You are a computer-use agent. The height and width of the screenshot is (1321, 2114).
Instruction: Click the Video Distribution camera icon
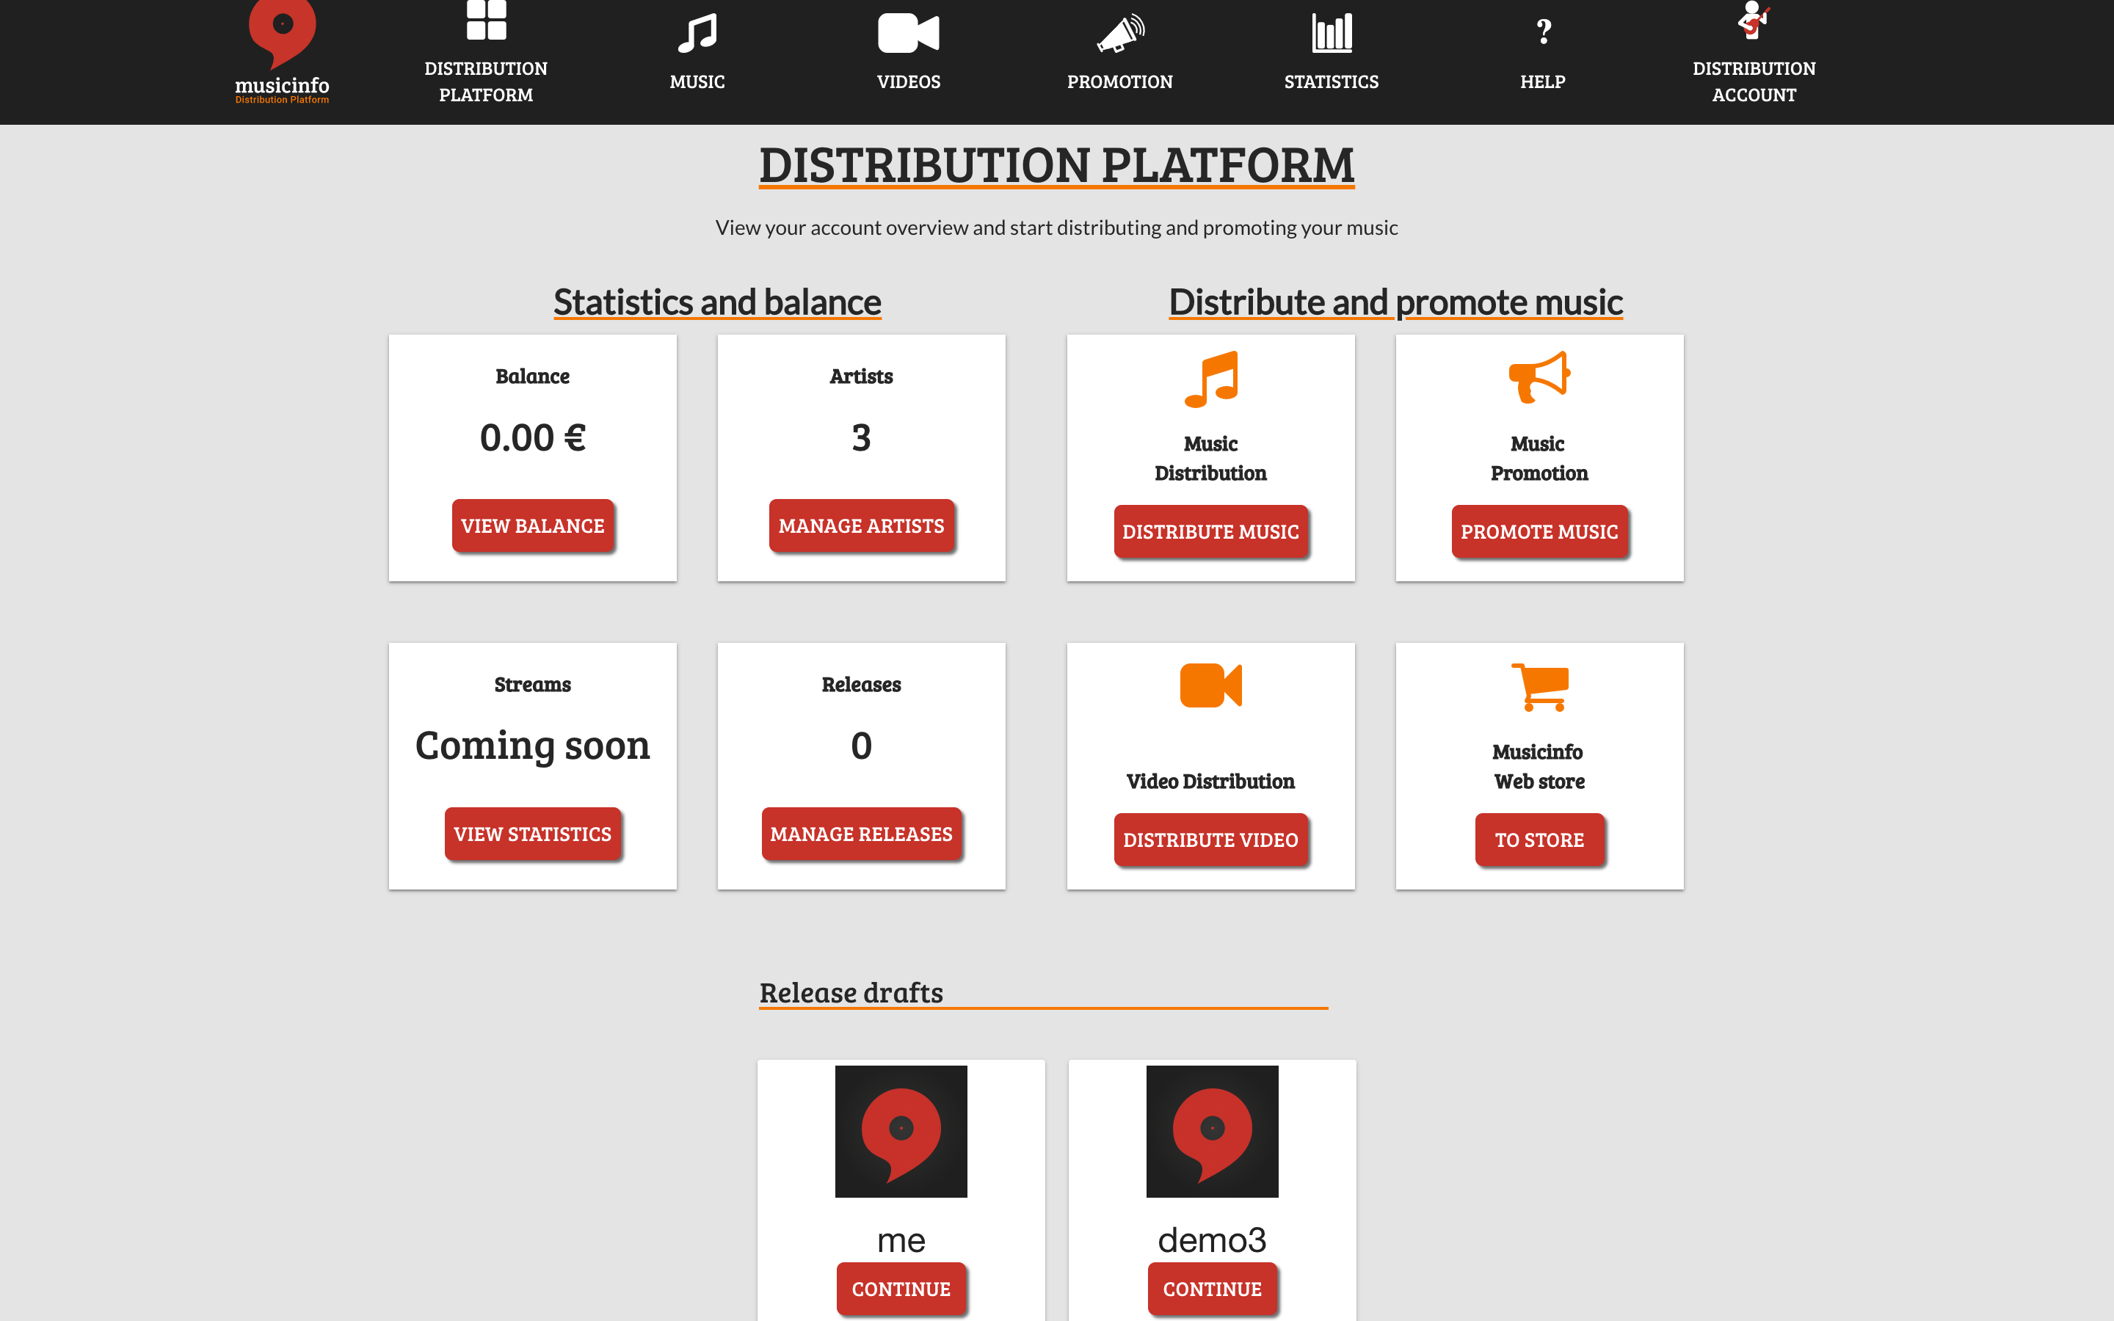pos(1210,685)
